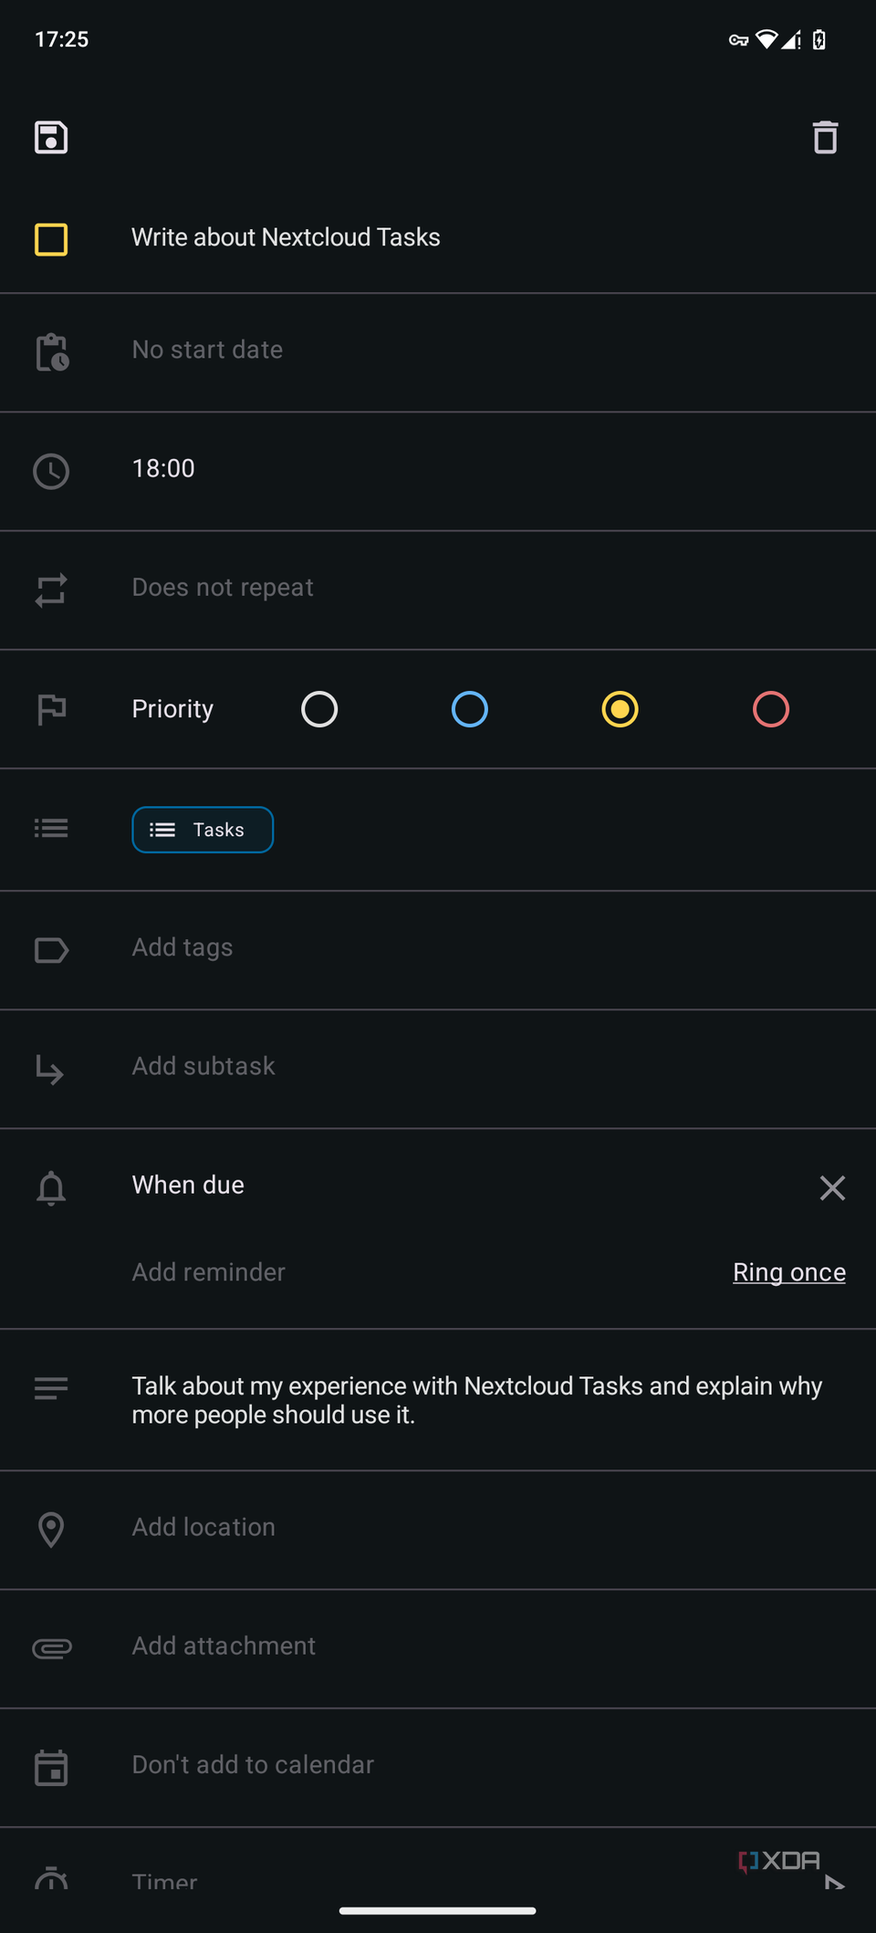The height and width of the screenshot is (1933, 876).
Task: Change the 18:00 due time
Action: (x=163, y=469)
